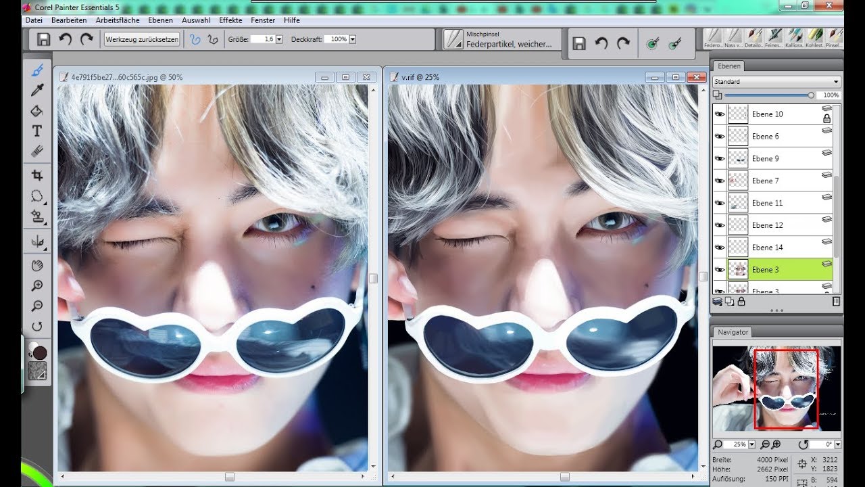Hide layer Ebene 6
The height and width of the screenshot is (487, 865).
[720, 137]
